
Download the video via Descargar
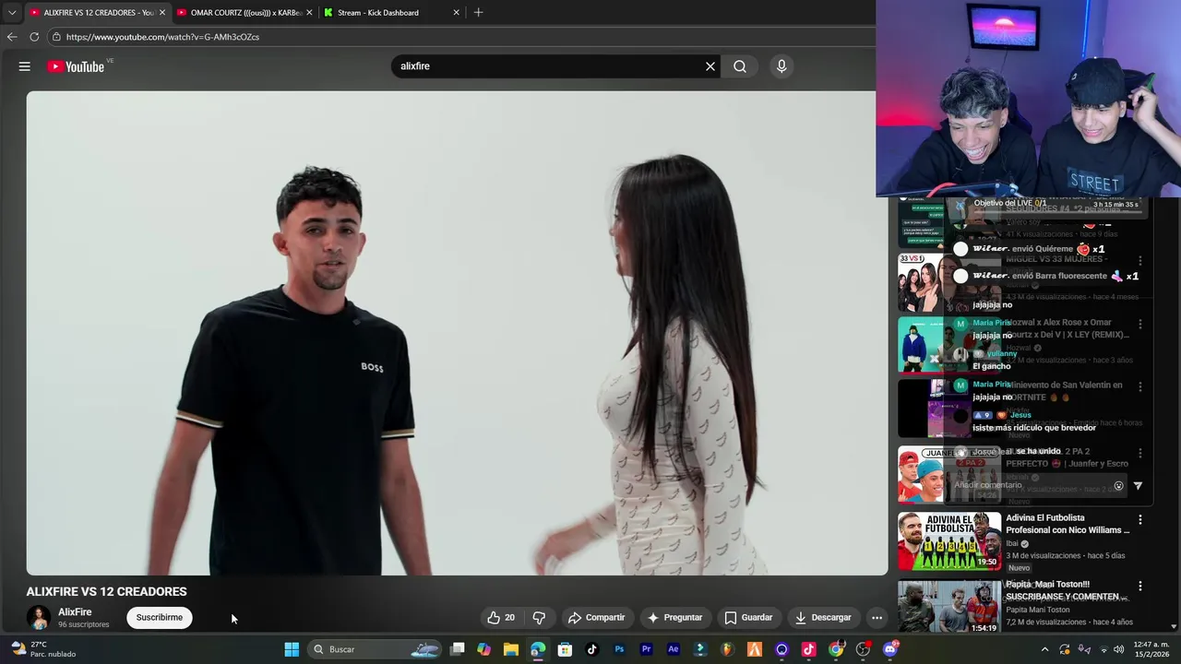pos(823,618)
